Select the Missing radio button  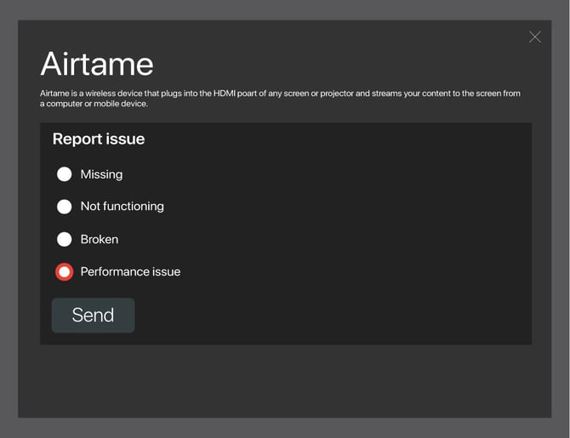[x=65, y=174]
